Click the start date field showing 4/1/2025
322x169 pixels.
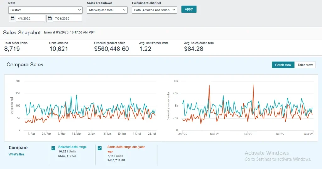pyautogui.click(x=31, y=18)
